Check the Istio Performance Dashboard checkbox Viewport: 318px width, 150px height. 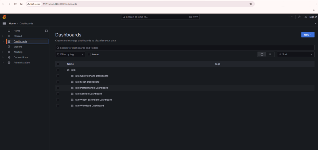point(58,88)
